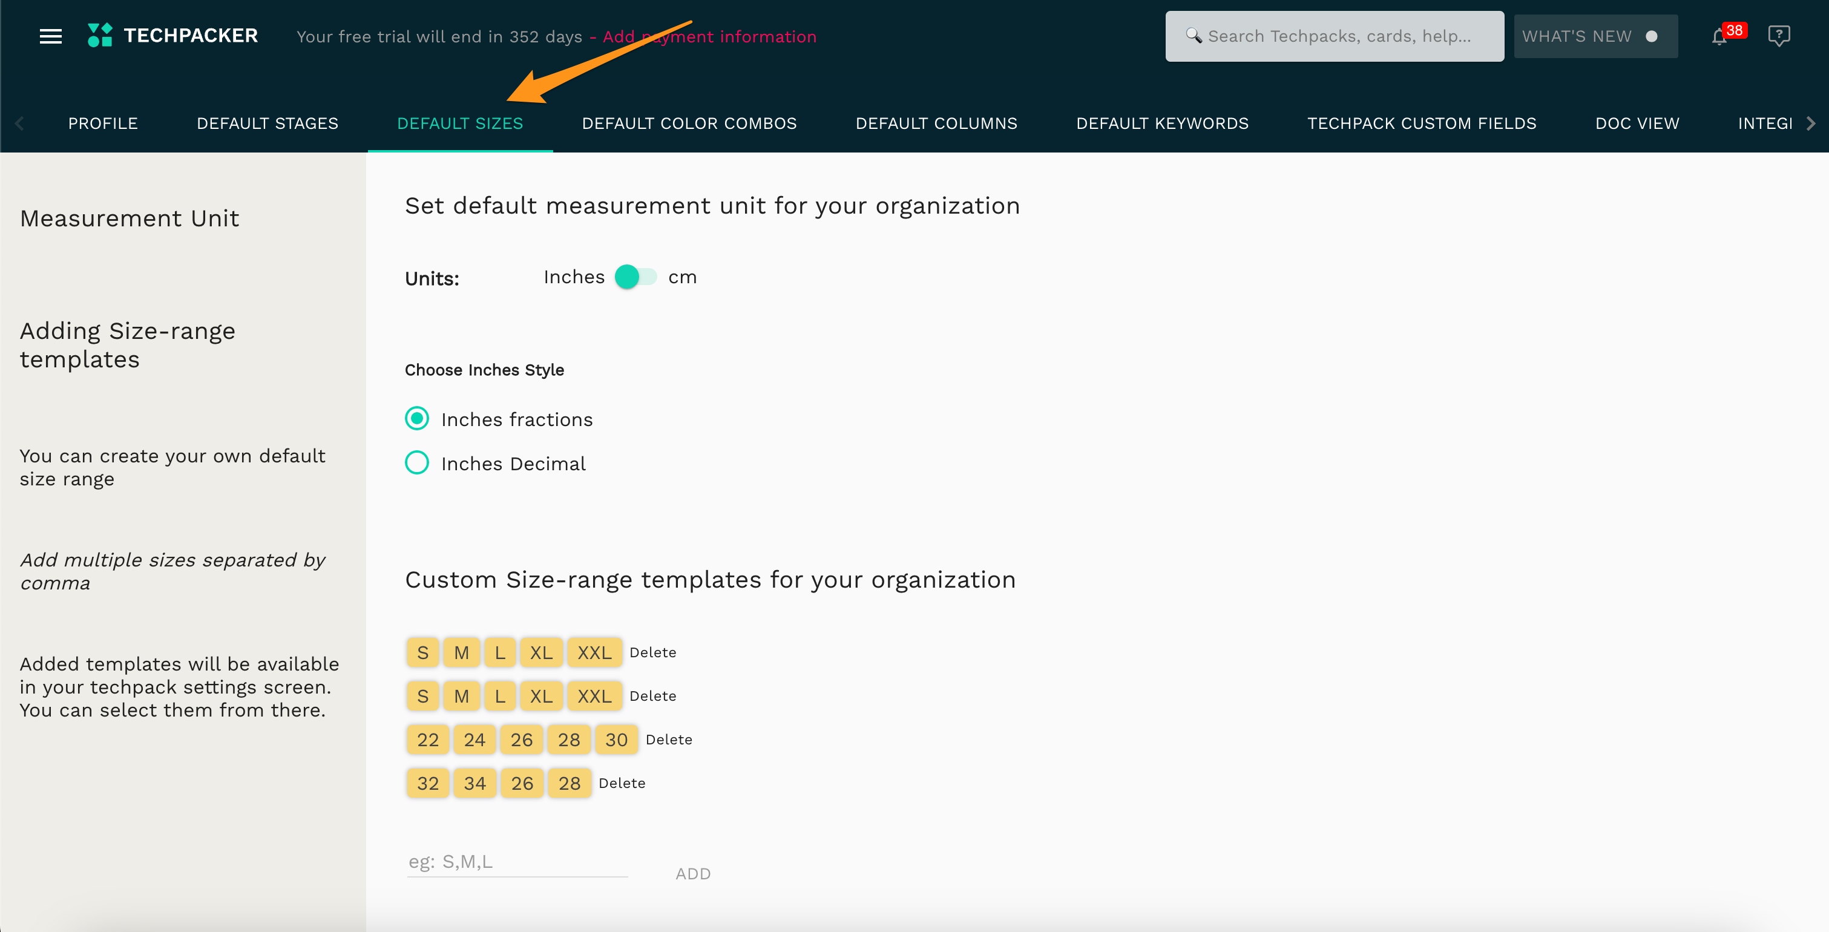Image resolution: width=1829 pixels, height=932 pixels.
Task: Select the Inches fractions radio option
Action: pyautogui.click(x=417, y=419)
